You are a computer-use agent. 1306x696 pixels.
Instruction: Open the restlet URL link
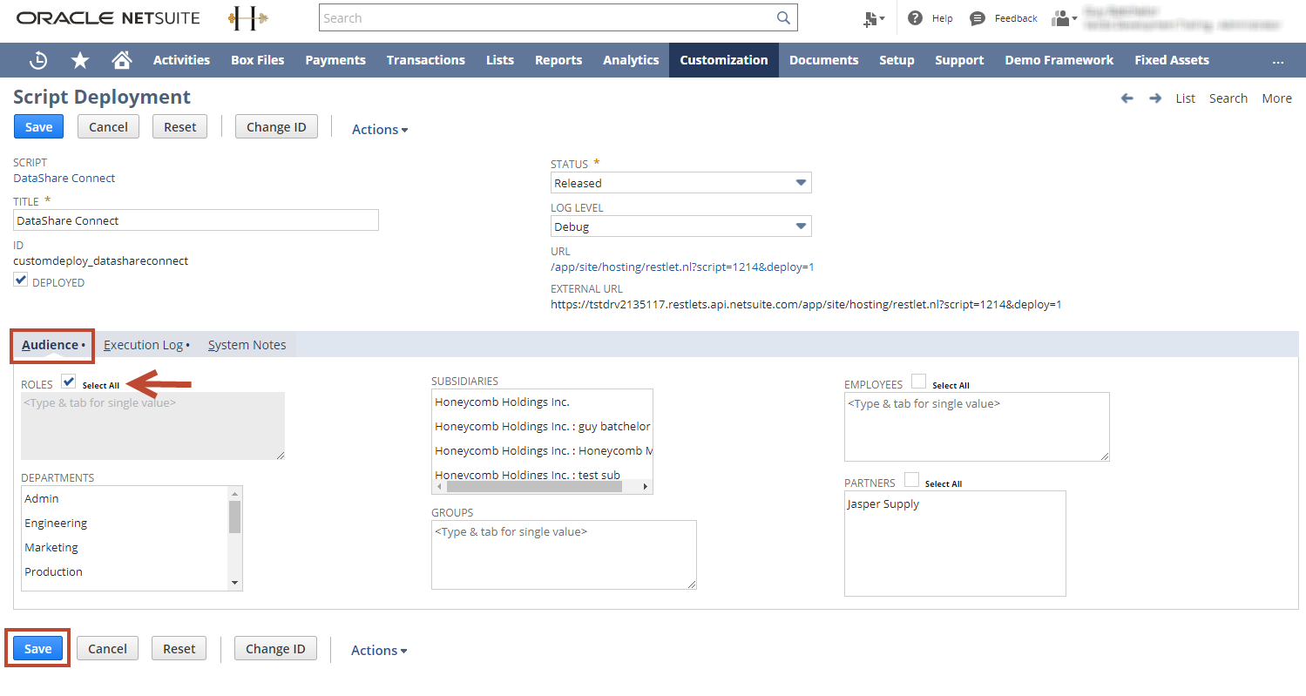click(x=682, y=267)
